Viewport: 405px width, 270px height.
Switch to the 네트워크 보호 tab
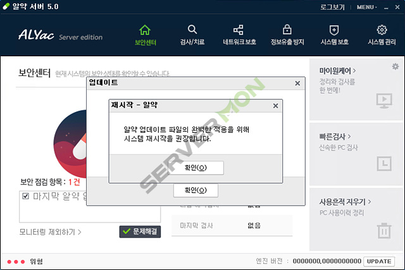[239, 35]
